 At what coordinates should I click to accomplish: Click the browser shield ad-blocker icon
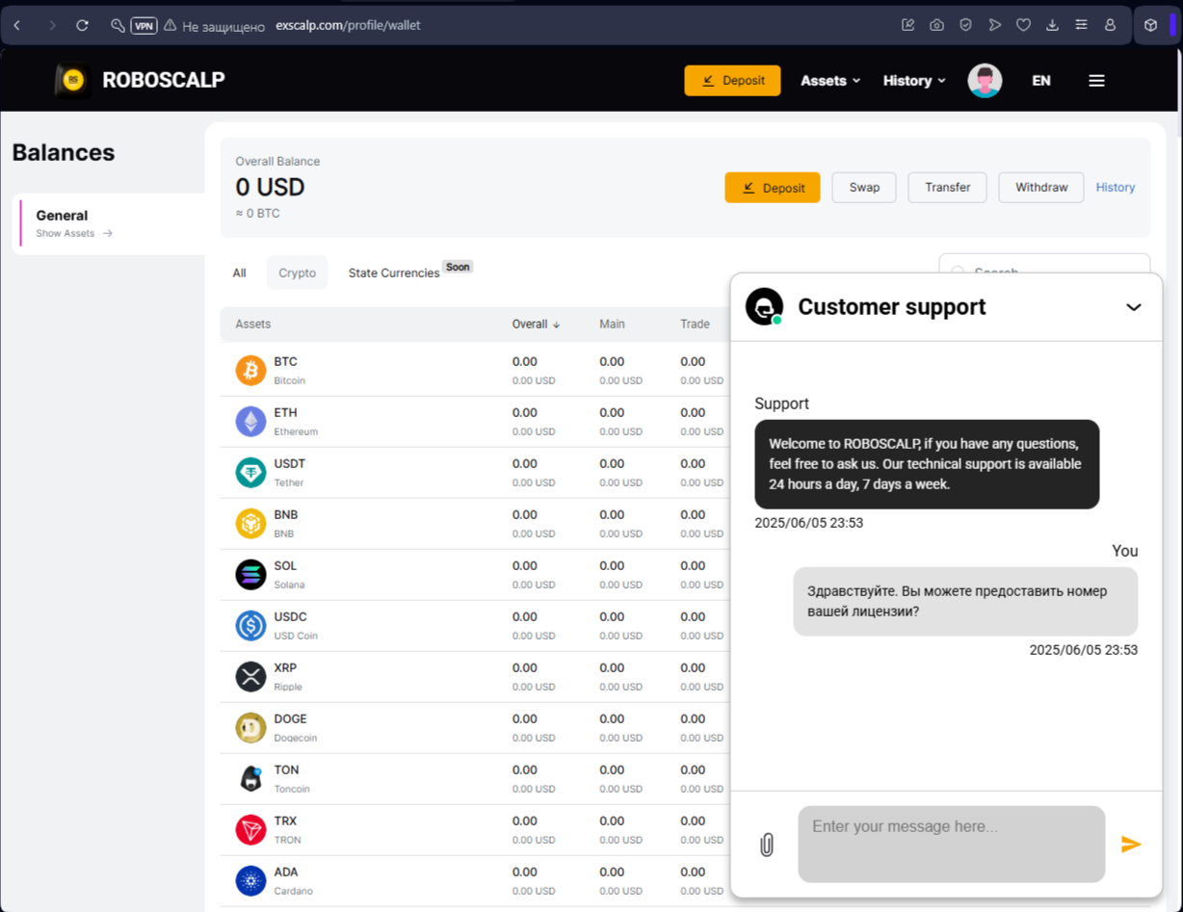pyautogui.click(x=965, y=26)
